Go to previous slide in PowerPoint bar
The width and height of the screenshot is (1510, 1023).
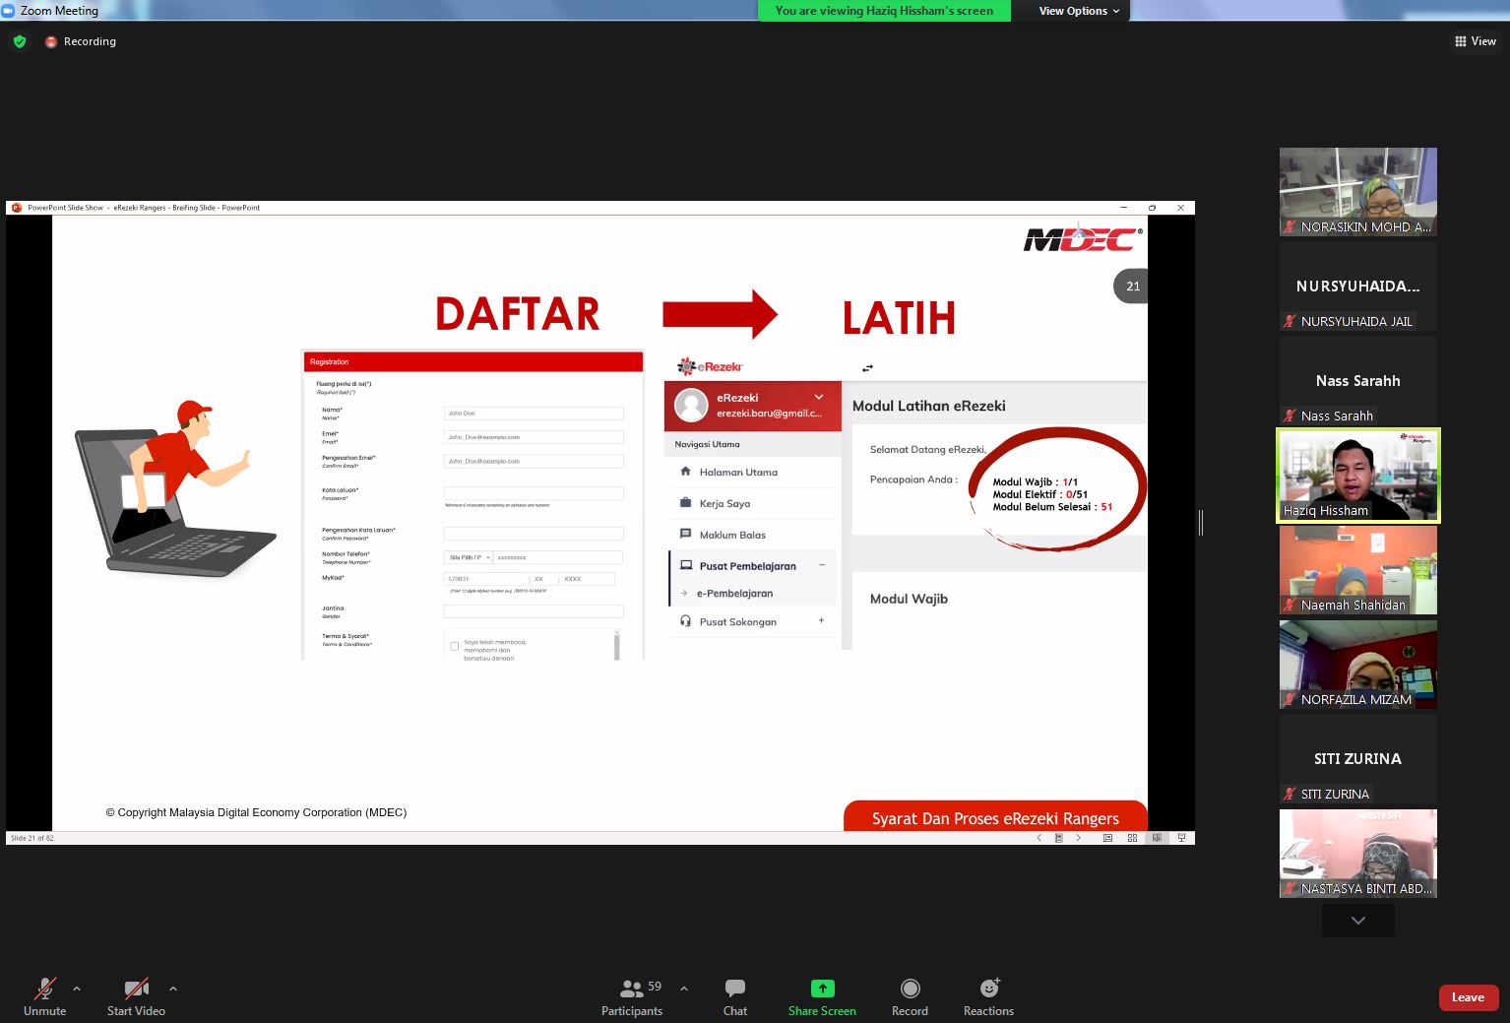tap(1038, 838)
